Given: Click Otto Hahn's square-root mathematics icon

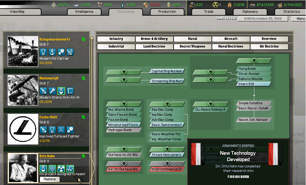Looking at the screenshot, I should coord(70,169).
